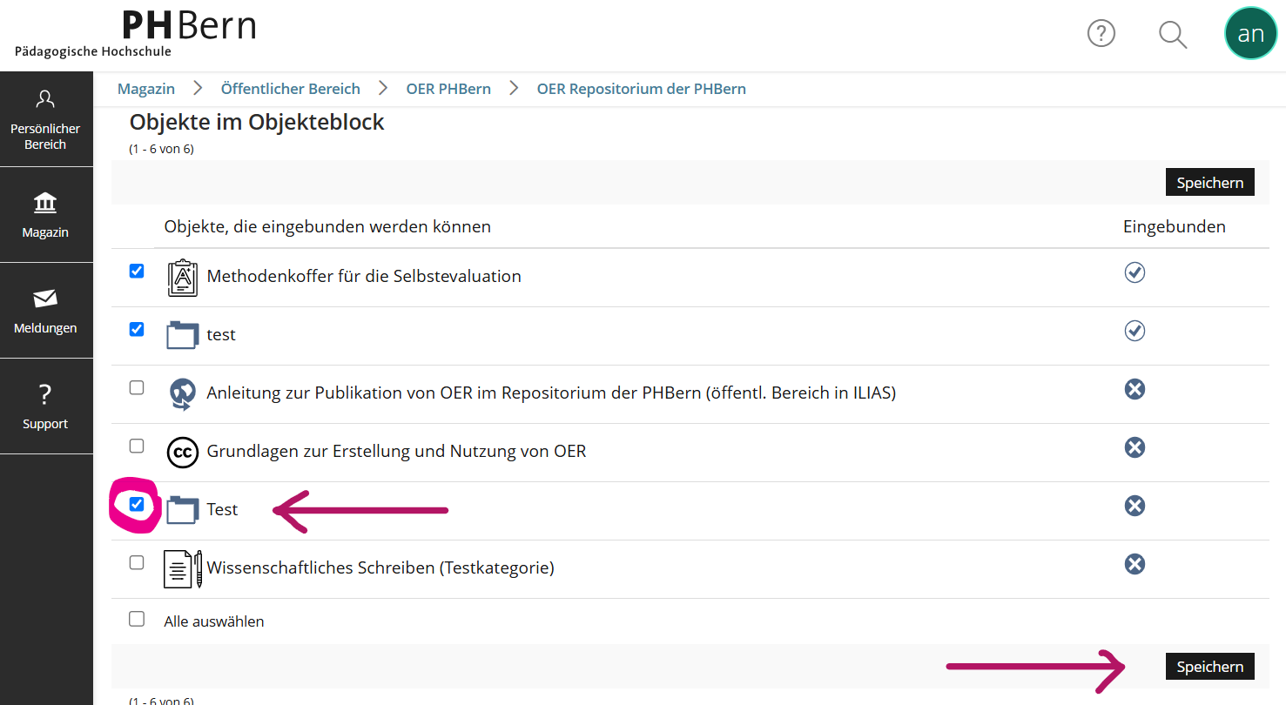
Task: Uncheck the Methodenkoffer für die Selbstevaluation checkbox
Action: tap(137, 272)
